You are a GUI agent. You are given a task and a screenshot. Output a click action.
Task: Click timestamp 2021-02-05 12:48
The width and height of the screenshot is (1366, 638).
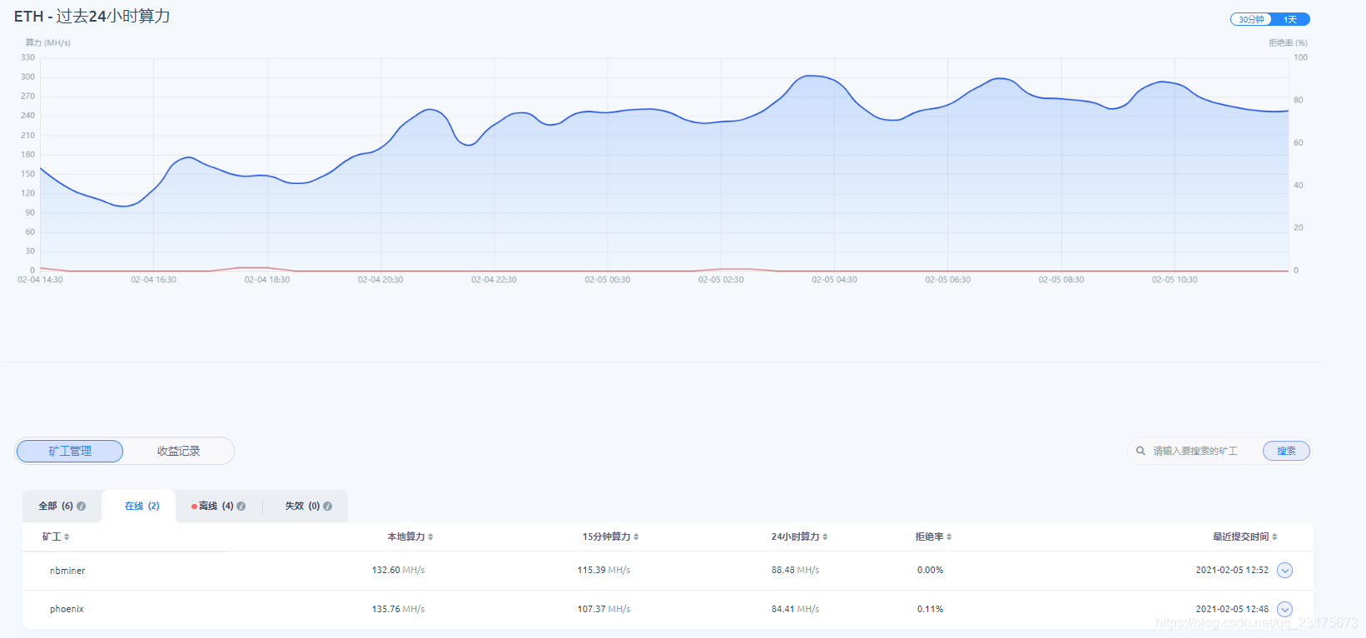pyautogui.click(x=1232, y=609)
